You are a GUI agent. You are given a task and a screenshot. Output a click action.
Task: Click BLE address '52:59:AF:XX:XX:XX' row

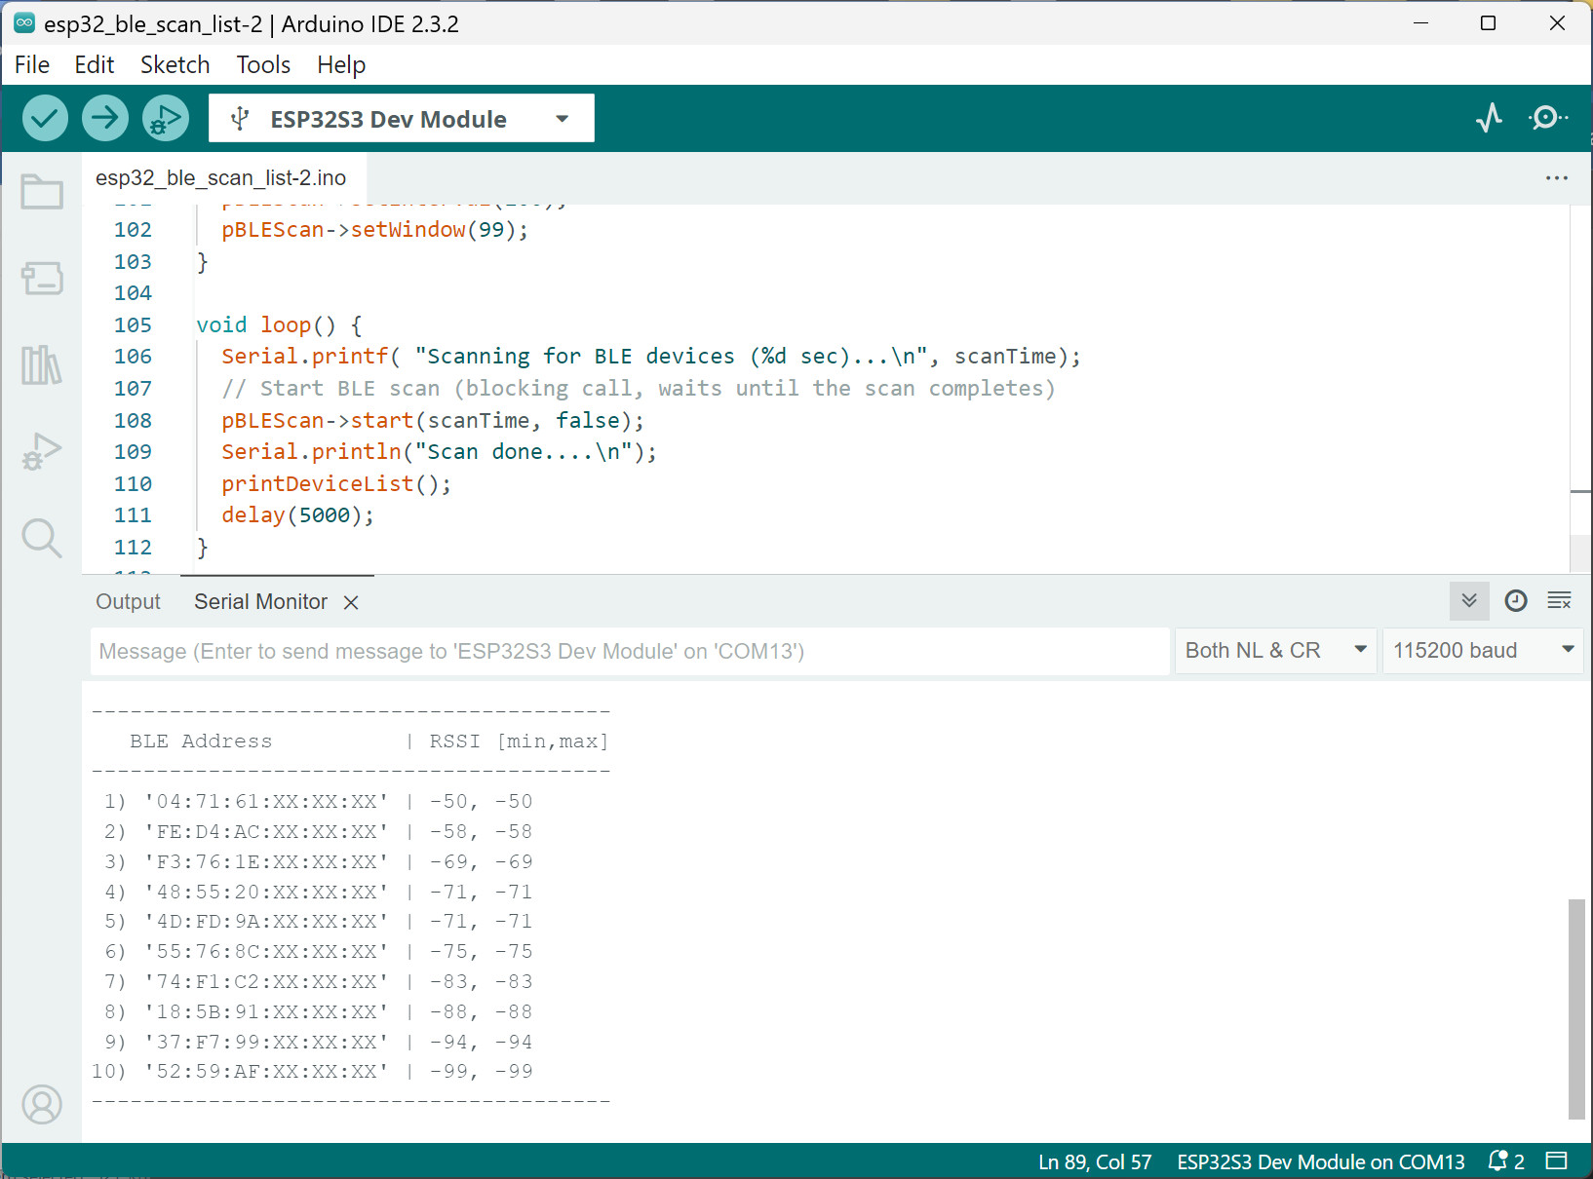tap(312, 1072)
